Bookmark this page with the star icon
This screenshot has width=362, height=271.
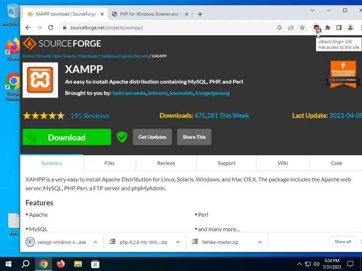point(302,28)
